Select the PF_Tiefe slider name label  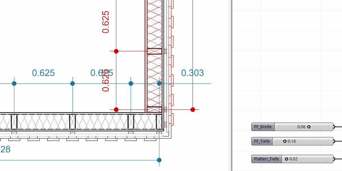click(x=262, y=141)
